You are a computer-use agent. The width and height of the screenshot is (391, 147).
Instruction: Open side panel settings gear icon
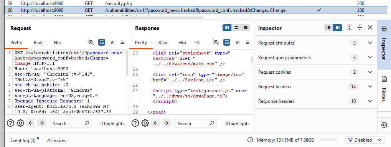tap(384, 125)
